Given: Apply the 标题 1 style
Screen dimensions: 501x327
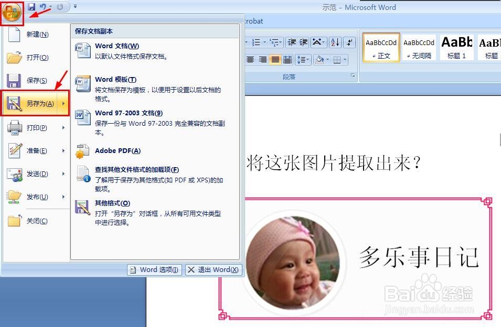Looking at the screenshot, I should [x=457, y=48].
